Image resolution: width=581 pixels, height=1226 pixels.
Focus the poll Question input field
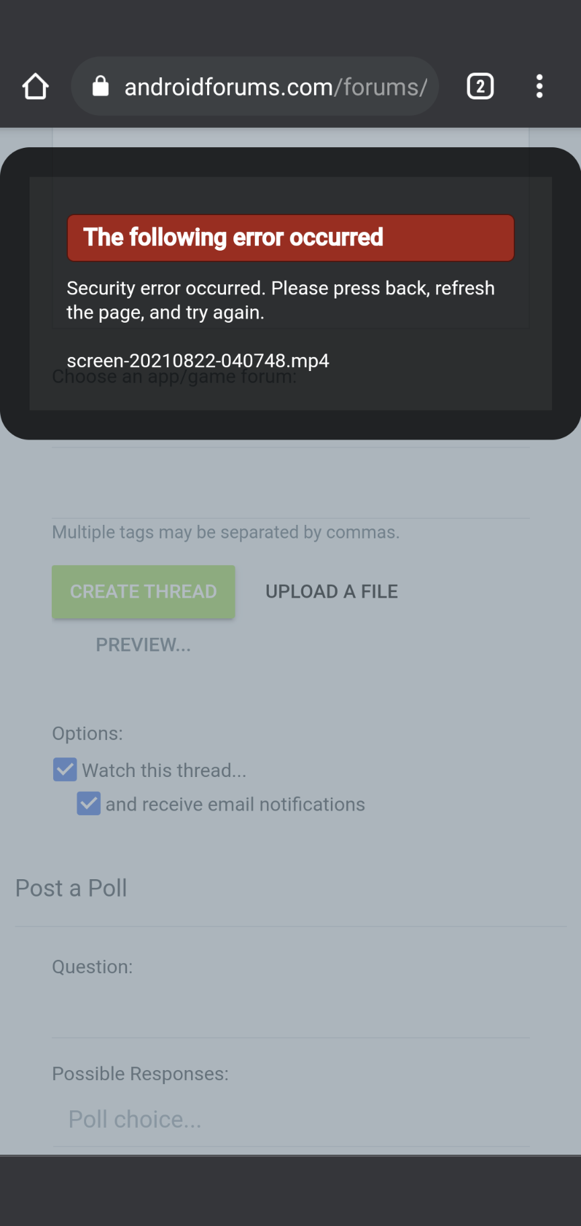tap(290, 1012)
